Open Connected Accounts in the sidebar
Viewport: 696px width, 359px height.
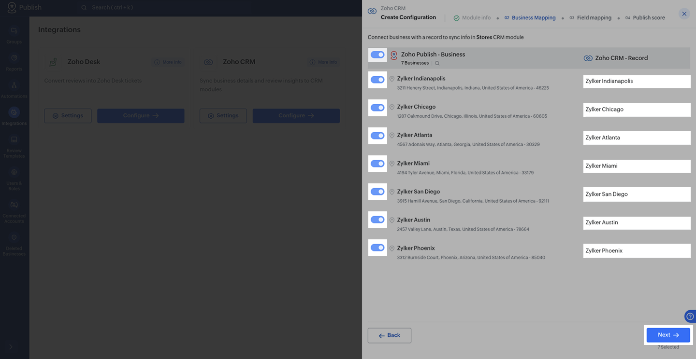pos(14,212)
